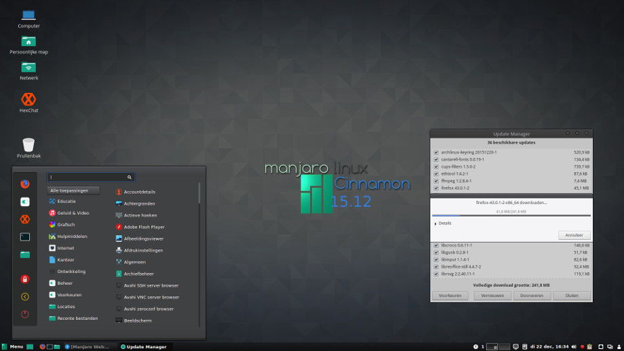624x351 pixels.
Task: Launch HexChat from the desktop
Action: [28, 99]
